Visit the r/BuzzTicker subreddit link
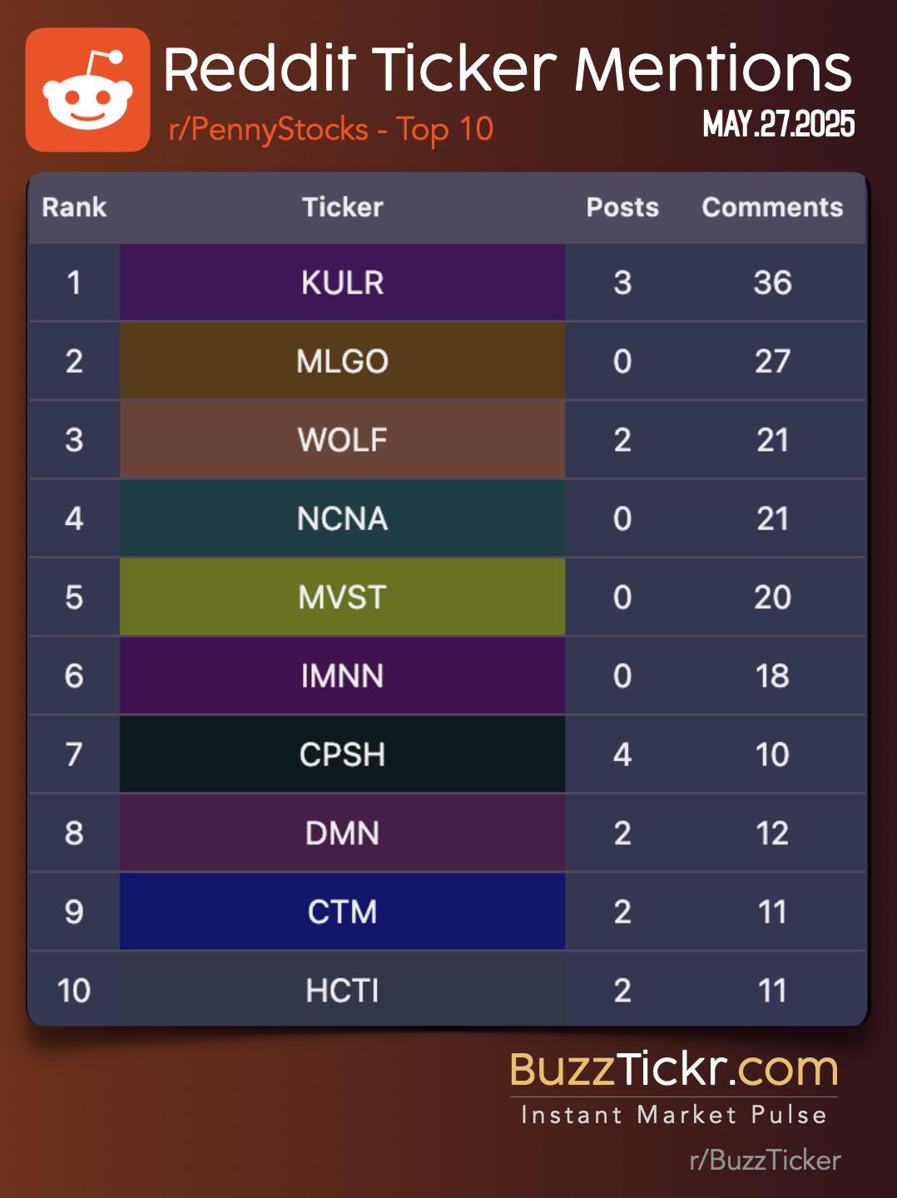Image resolution: width=897 pixels, height=1198 pixels. tap(765, 1161)
